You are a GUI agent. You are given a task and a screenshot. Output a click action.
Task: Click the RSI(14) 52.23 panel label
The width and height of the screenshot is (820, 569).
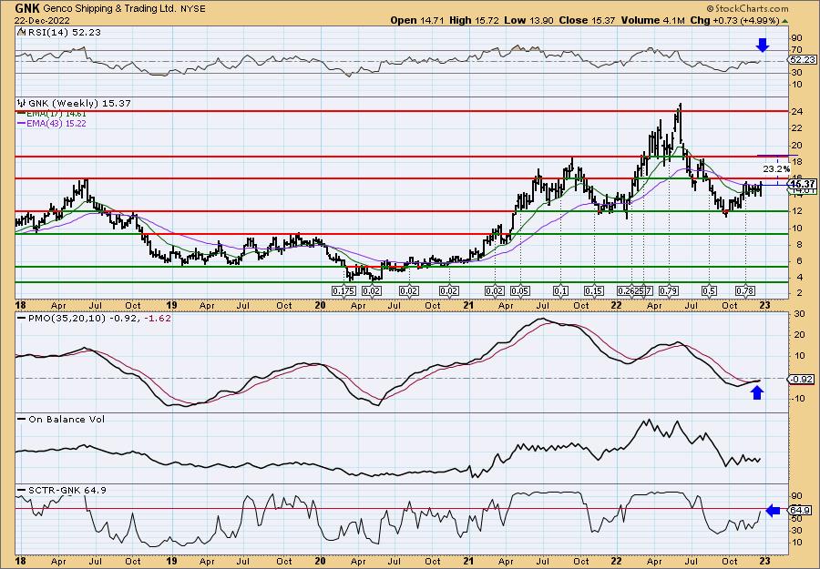[63, 32]
